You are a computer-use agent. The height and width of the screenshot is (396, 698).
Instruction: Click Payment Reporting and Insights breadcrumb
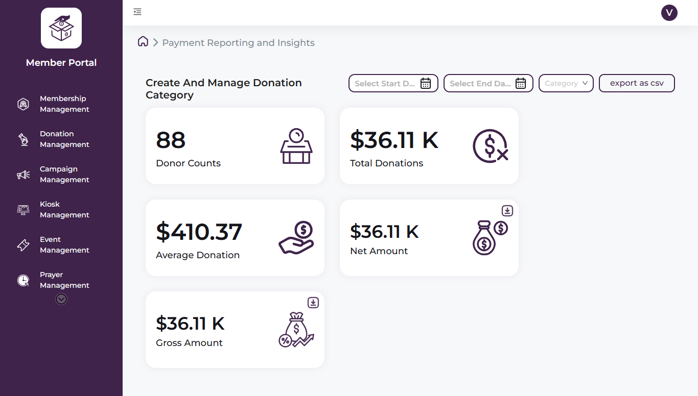coord(238,43)
